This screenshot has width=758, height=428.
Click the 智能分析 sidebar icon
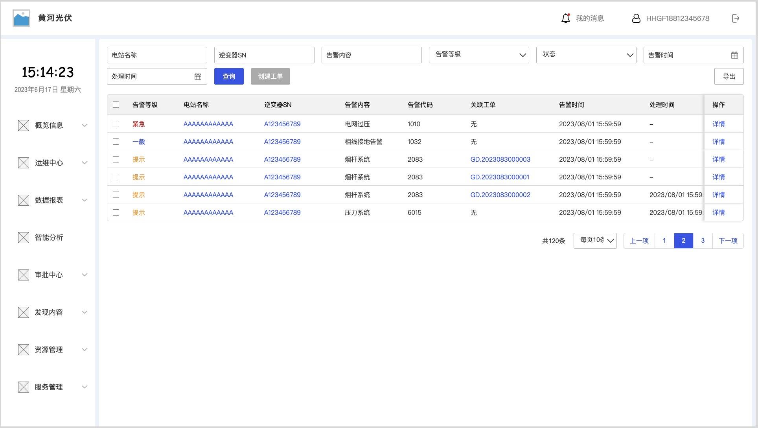pyautogui.click(x=24, y=238)
